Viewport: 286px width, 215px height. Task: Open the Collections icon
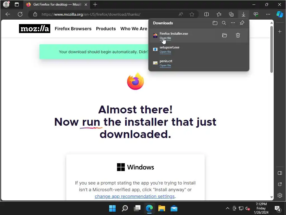231,14
